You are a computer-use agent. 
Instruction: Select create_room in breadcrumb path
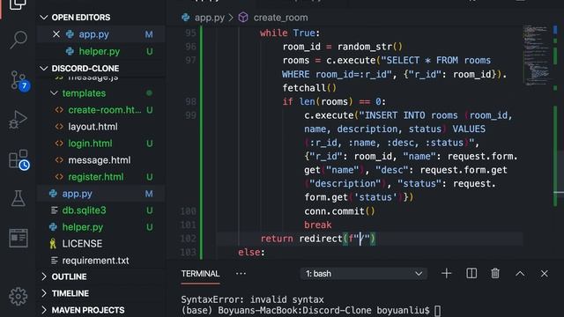[x=280, y=18]
